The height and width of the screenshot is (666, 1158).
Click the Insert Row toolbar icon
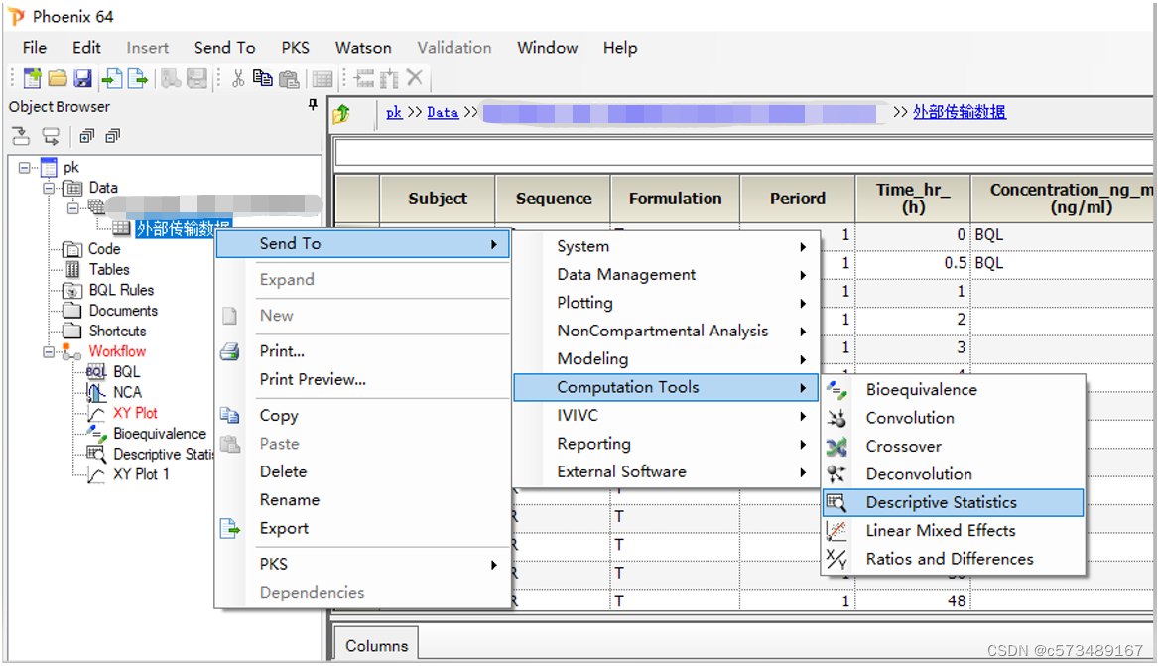click(364, 78)
